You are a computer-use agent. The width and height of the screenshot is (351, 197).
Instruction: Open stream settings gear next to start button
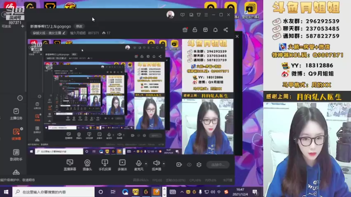199,165
